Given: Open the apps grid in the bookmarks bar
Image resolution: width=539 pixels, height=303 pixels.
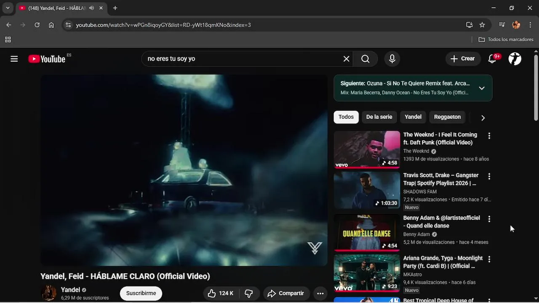Looking at the screenshot, I should [x=8, y=40].
